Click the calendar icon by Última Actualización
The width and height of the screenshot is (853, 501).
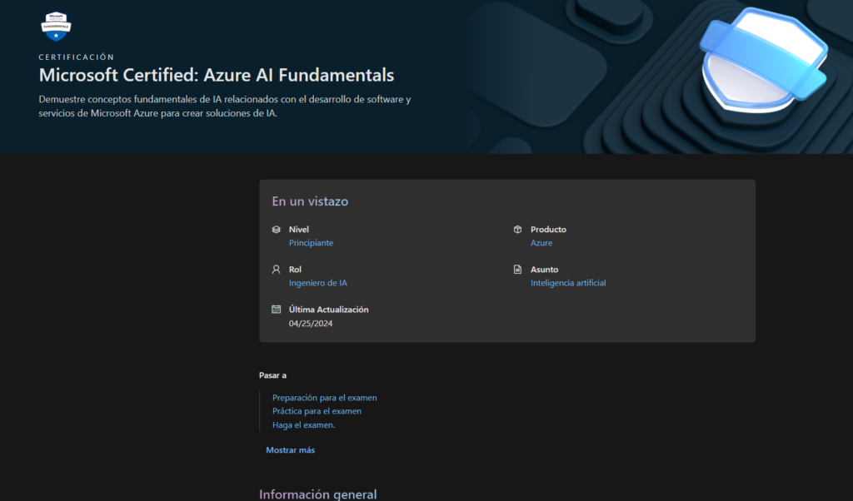pos(277,310)
